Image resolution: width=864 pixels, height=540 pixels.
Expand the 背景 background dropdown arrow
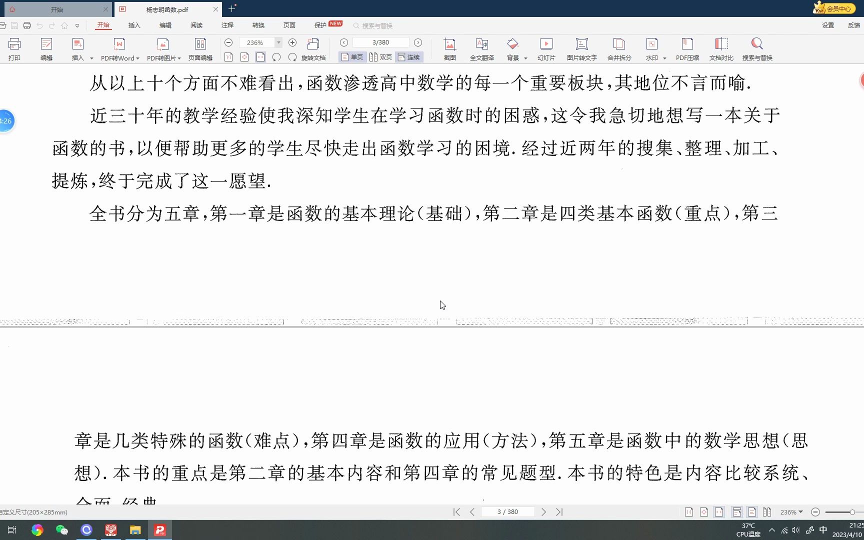point(525,58)
